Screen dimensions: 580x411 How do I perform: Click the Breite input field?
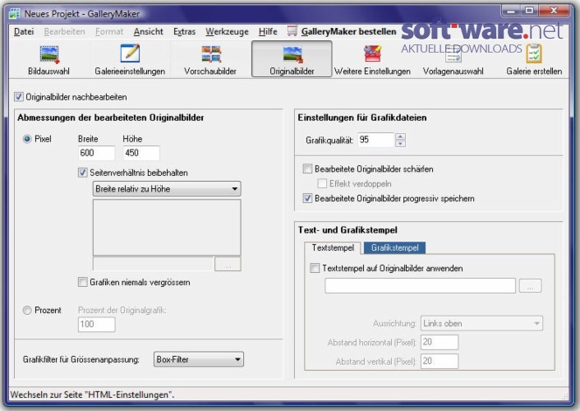tap(97, 153)
